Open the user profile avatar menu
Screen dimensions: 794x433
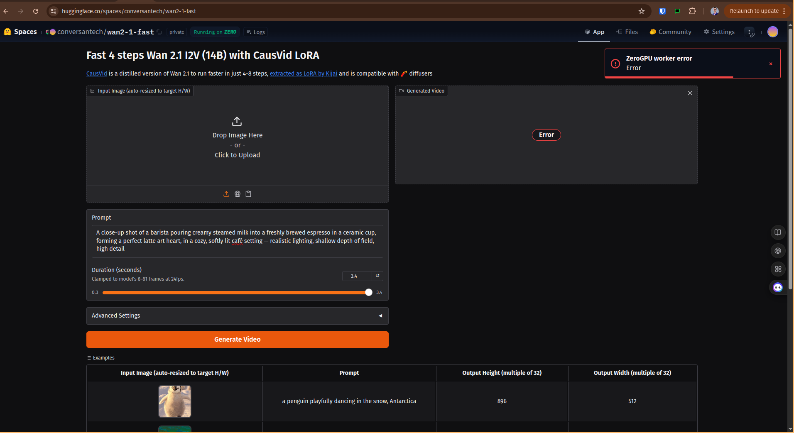pyautogui.click(x=773, y=32)
